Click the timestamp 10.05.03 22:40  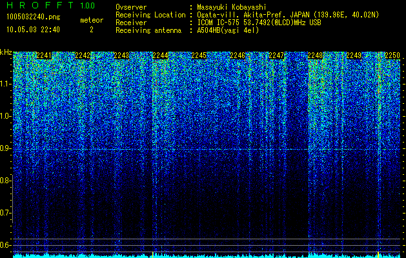(33, 30)
